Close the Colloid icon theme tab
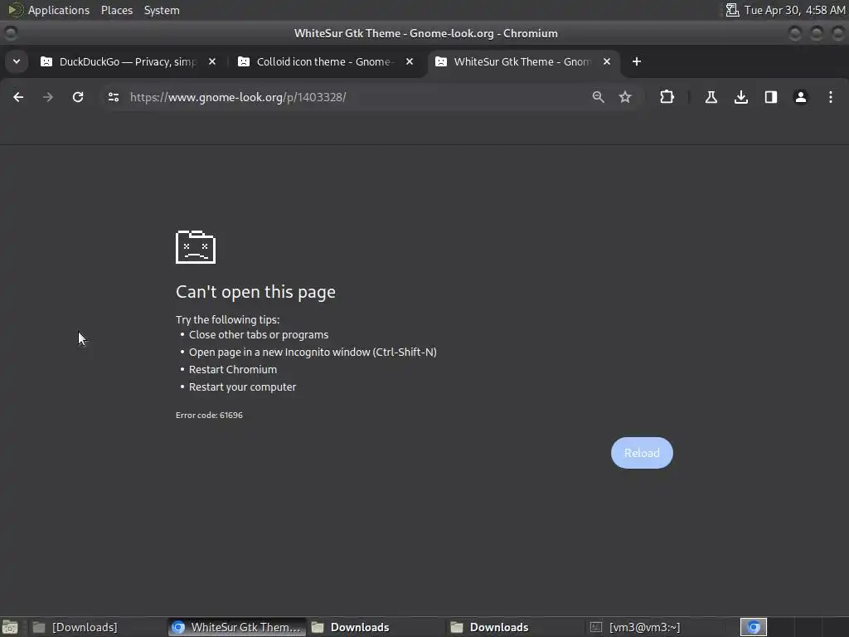 click(x=410, y=61)
